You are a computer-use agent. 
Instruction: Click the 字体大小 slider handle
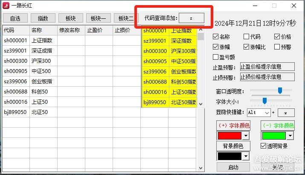tap(264, 101)
